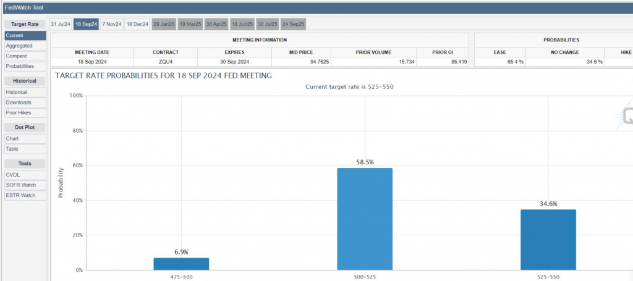Go to Downloads in the sidebar

[x=25, y=102]
